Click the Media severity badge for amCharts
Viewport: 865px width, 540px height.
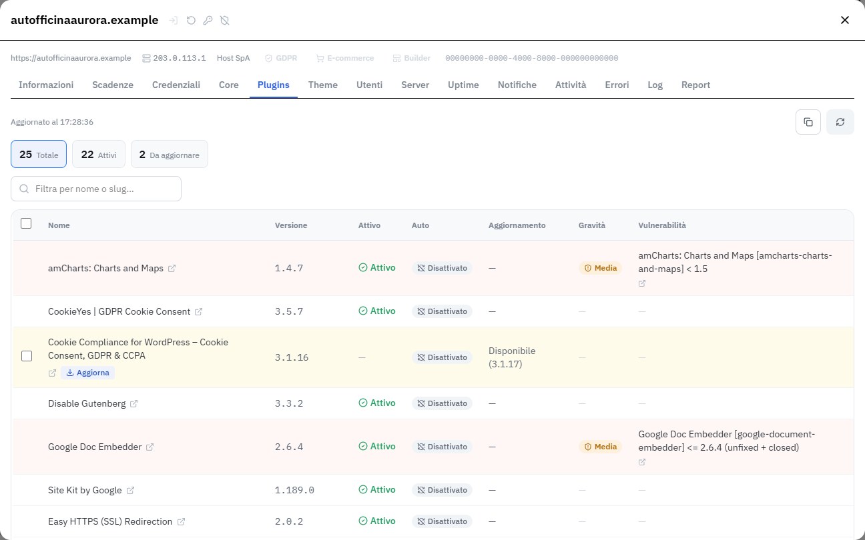point(600,268)
